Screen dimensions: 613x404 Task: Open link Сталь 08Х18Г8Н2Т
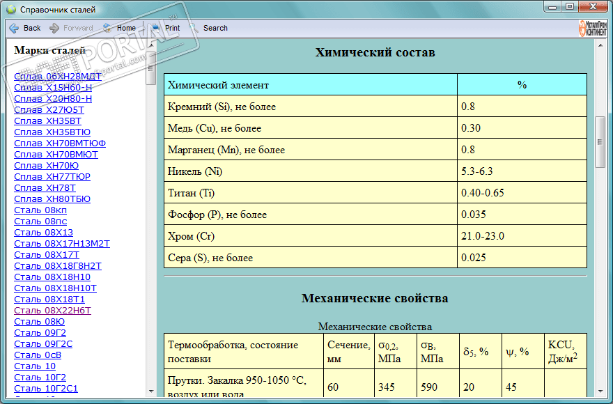(58, 265)
